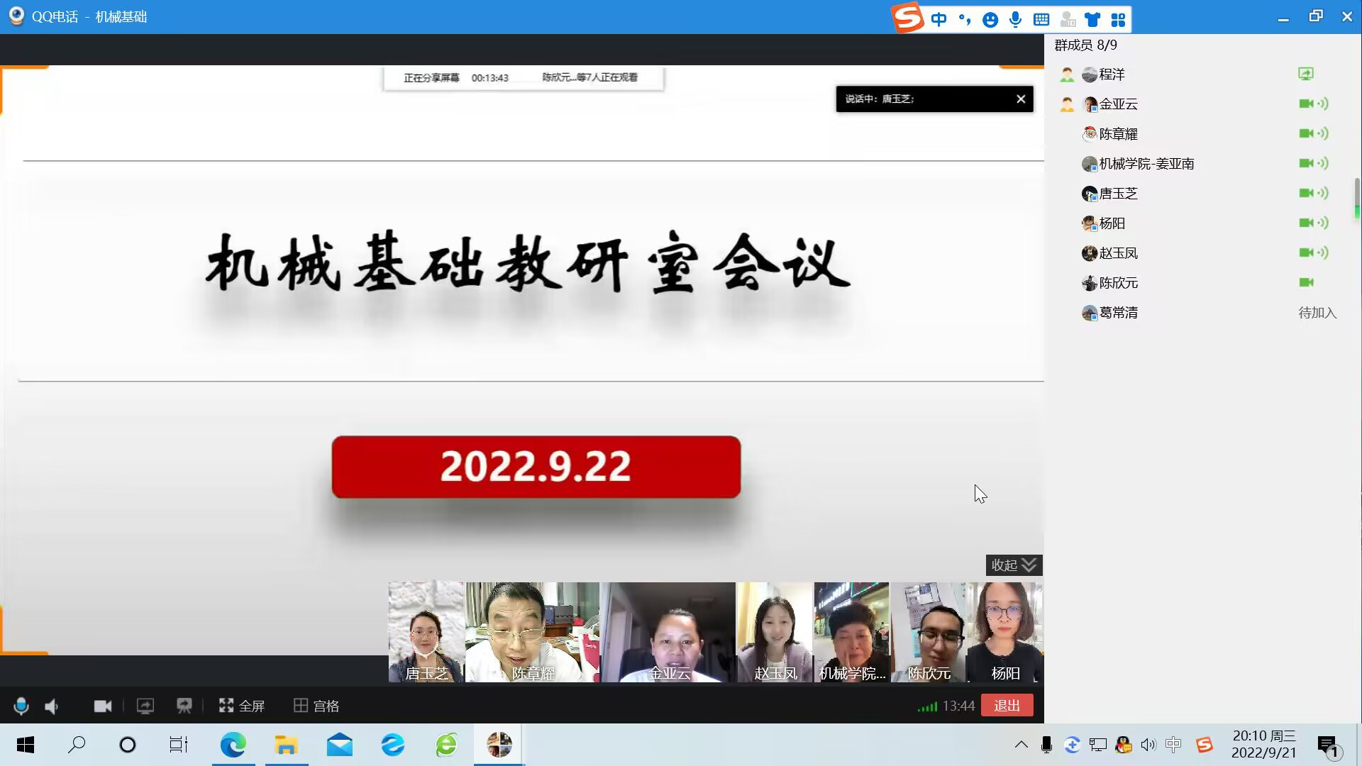The image size is (1362, 766).
Task: Click the screen share icon in toolbar
Action: (x=145, y=706)
